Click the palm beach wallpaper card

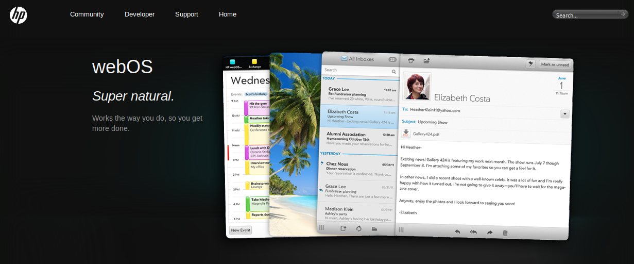tap(296, 144)
